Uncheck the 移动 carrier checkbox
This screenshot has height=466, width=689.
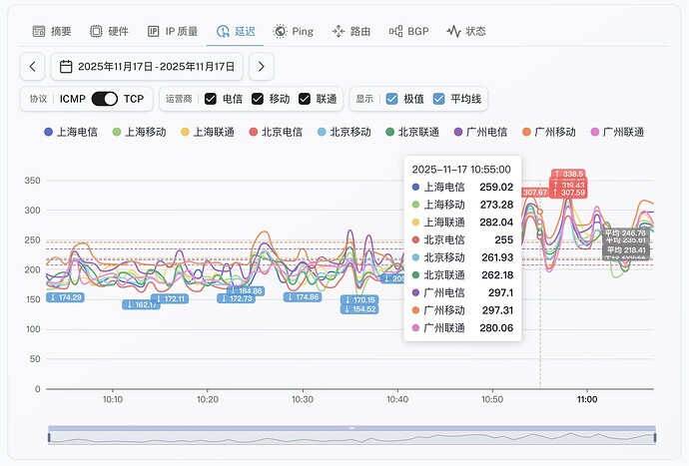(x=258, y=99)
